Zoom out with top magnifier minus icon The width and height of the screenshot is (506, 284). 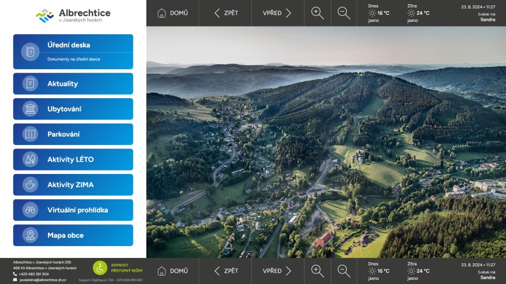coord(344,13)
